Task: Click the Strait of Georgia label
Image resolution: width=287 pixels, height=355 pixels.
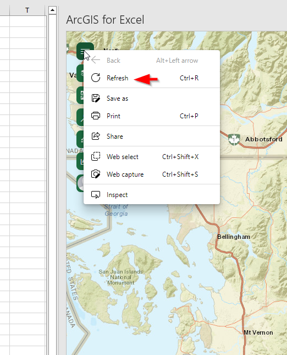Action: [x=116, y=210]
